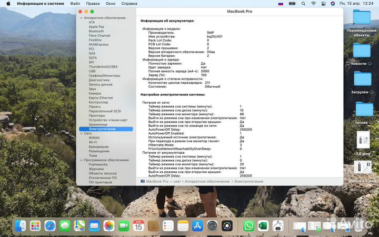The image size is (379, 237).
Task: Click the device name value bq20z451
Action: (x=215, y=36)
